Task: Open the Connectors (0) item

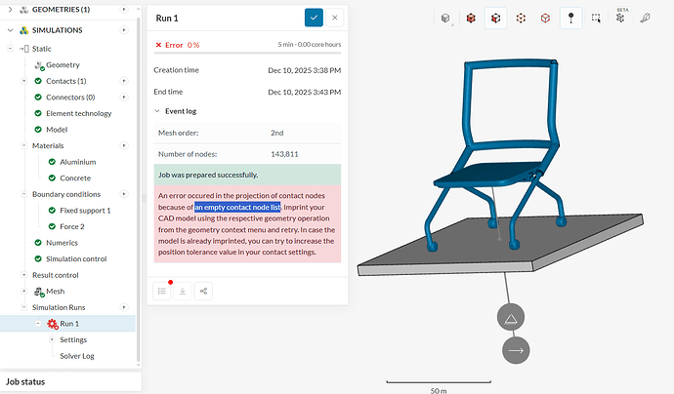Action: 70,97
